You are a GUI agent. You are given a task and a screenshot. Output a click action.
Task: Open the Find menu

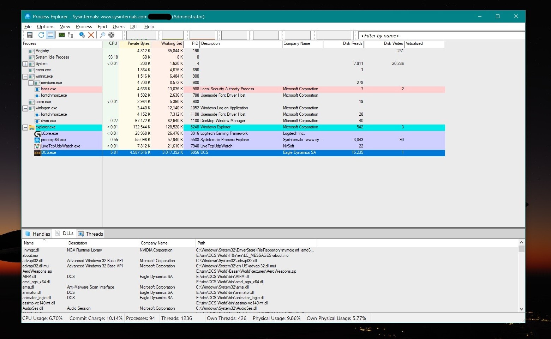pyautogui.click(x=102, y=26)
